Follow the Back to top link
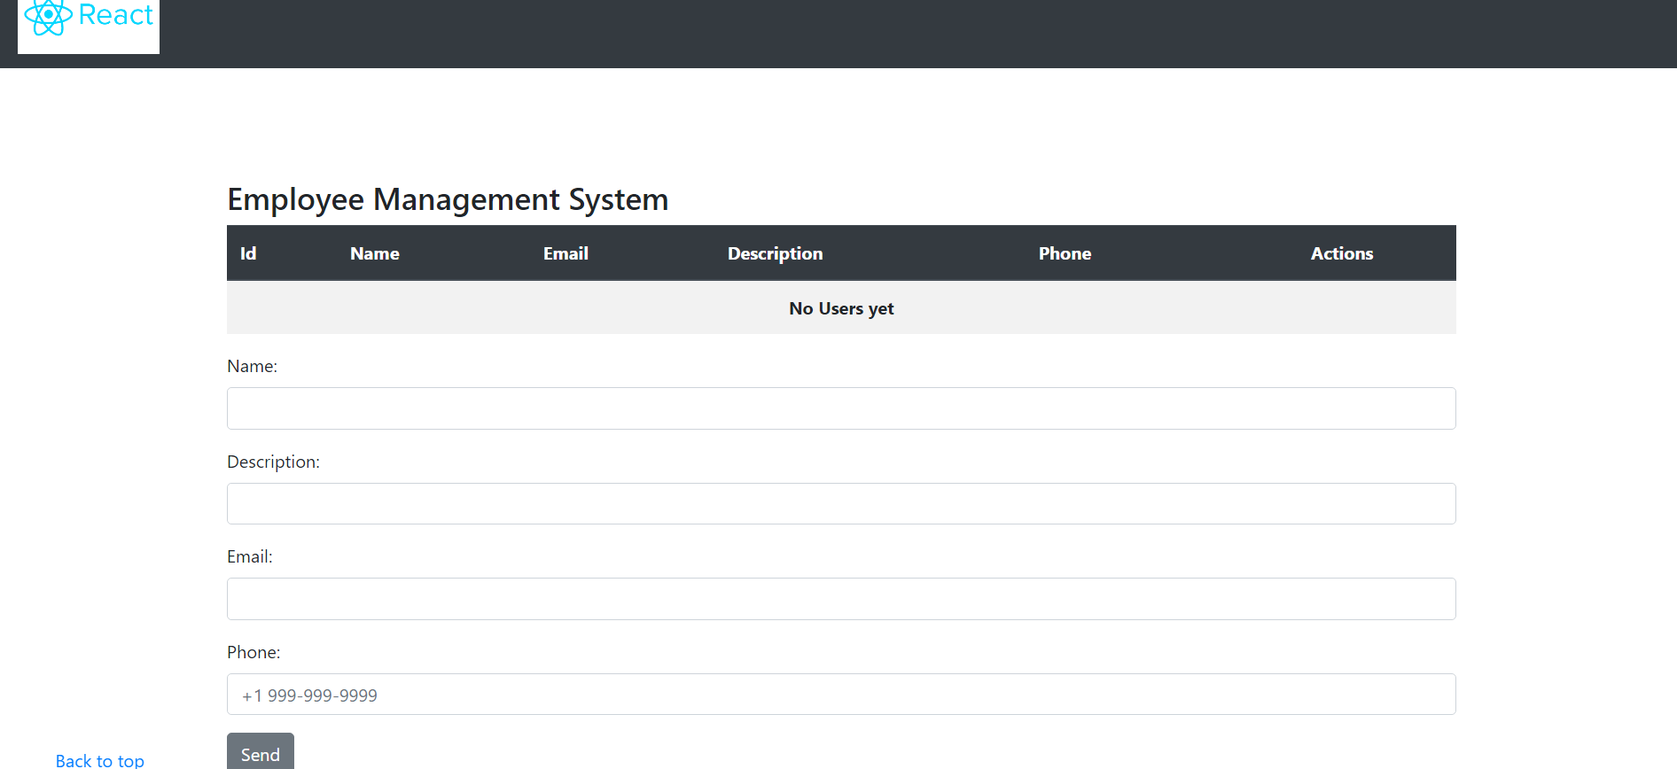1677x769 pixels. click(99, 760)
